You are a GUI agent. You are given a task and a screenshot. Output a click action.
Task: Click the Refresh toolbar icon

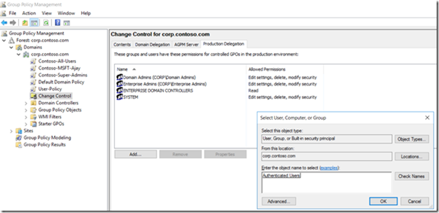tap(46, 23)
